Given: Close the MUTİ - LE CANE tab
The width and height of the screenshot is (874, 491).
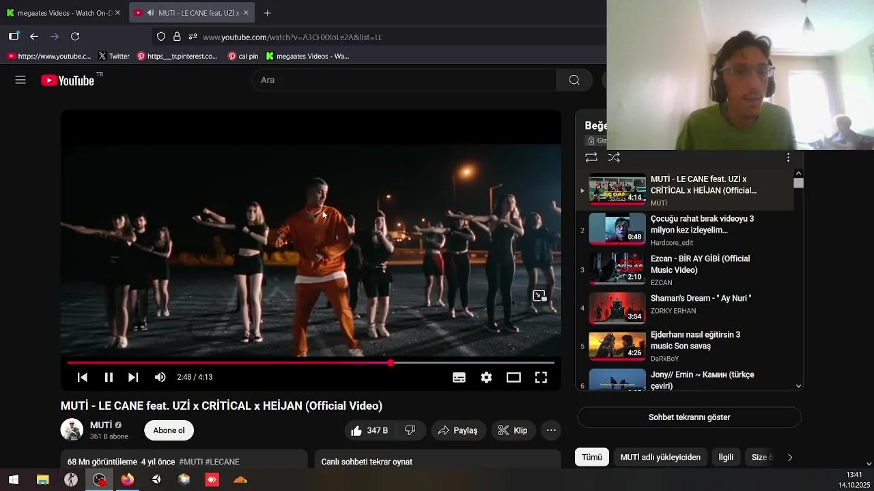Looking at the screenshot, I should [x=246, y=13].
